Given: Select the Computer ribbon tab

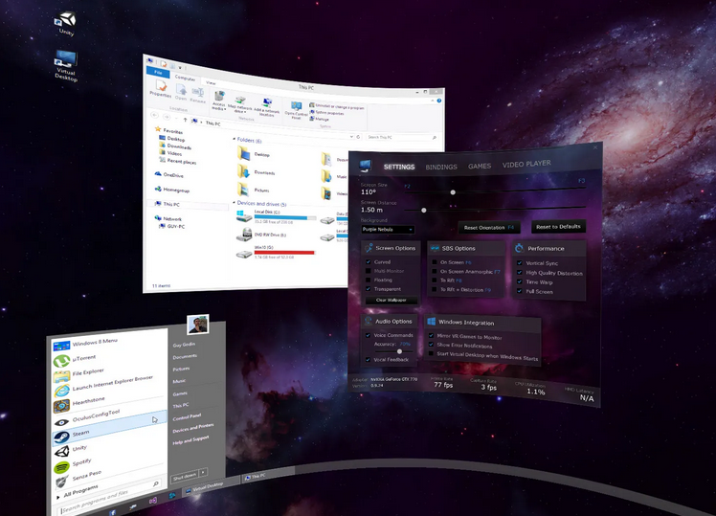Looking at the screenshot, I should [x=185, y=79].
